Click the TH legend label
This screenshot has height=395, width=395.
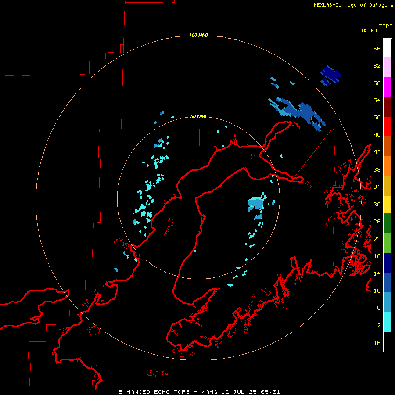point(377,343)
